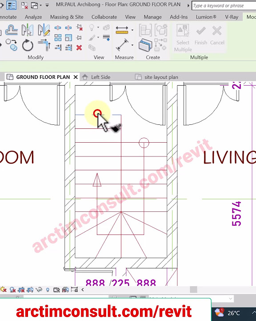Toggle Shadows in view control bar
The image size is (256, 321).
[12, 290]
